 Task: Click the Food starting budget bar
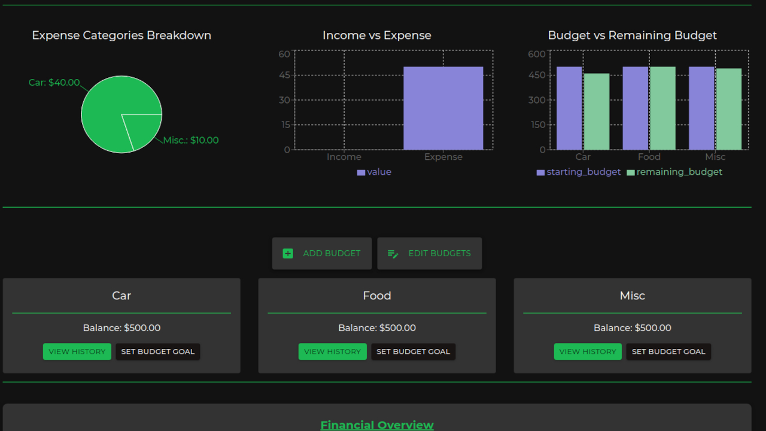pos(636,108)
